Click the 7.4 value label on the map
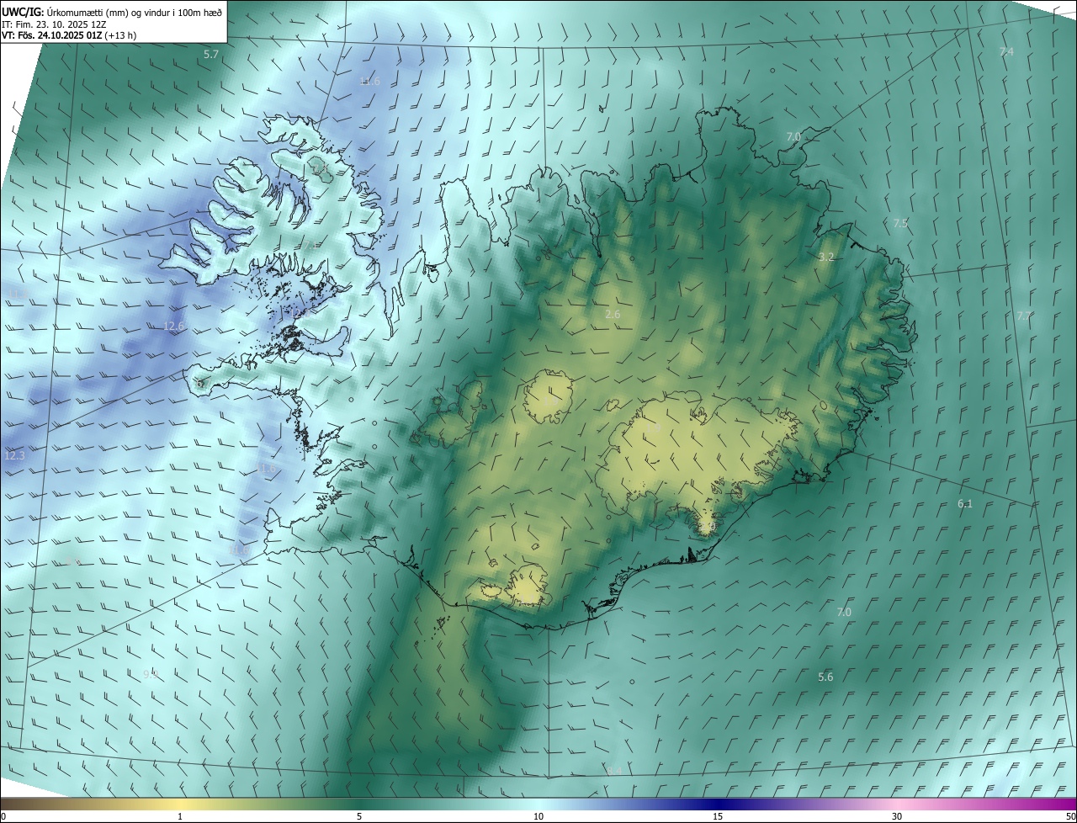1077x823 pixels. (1006, 52)
